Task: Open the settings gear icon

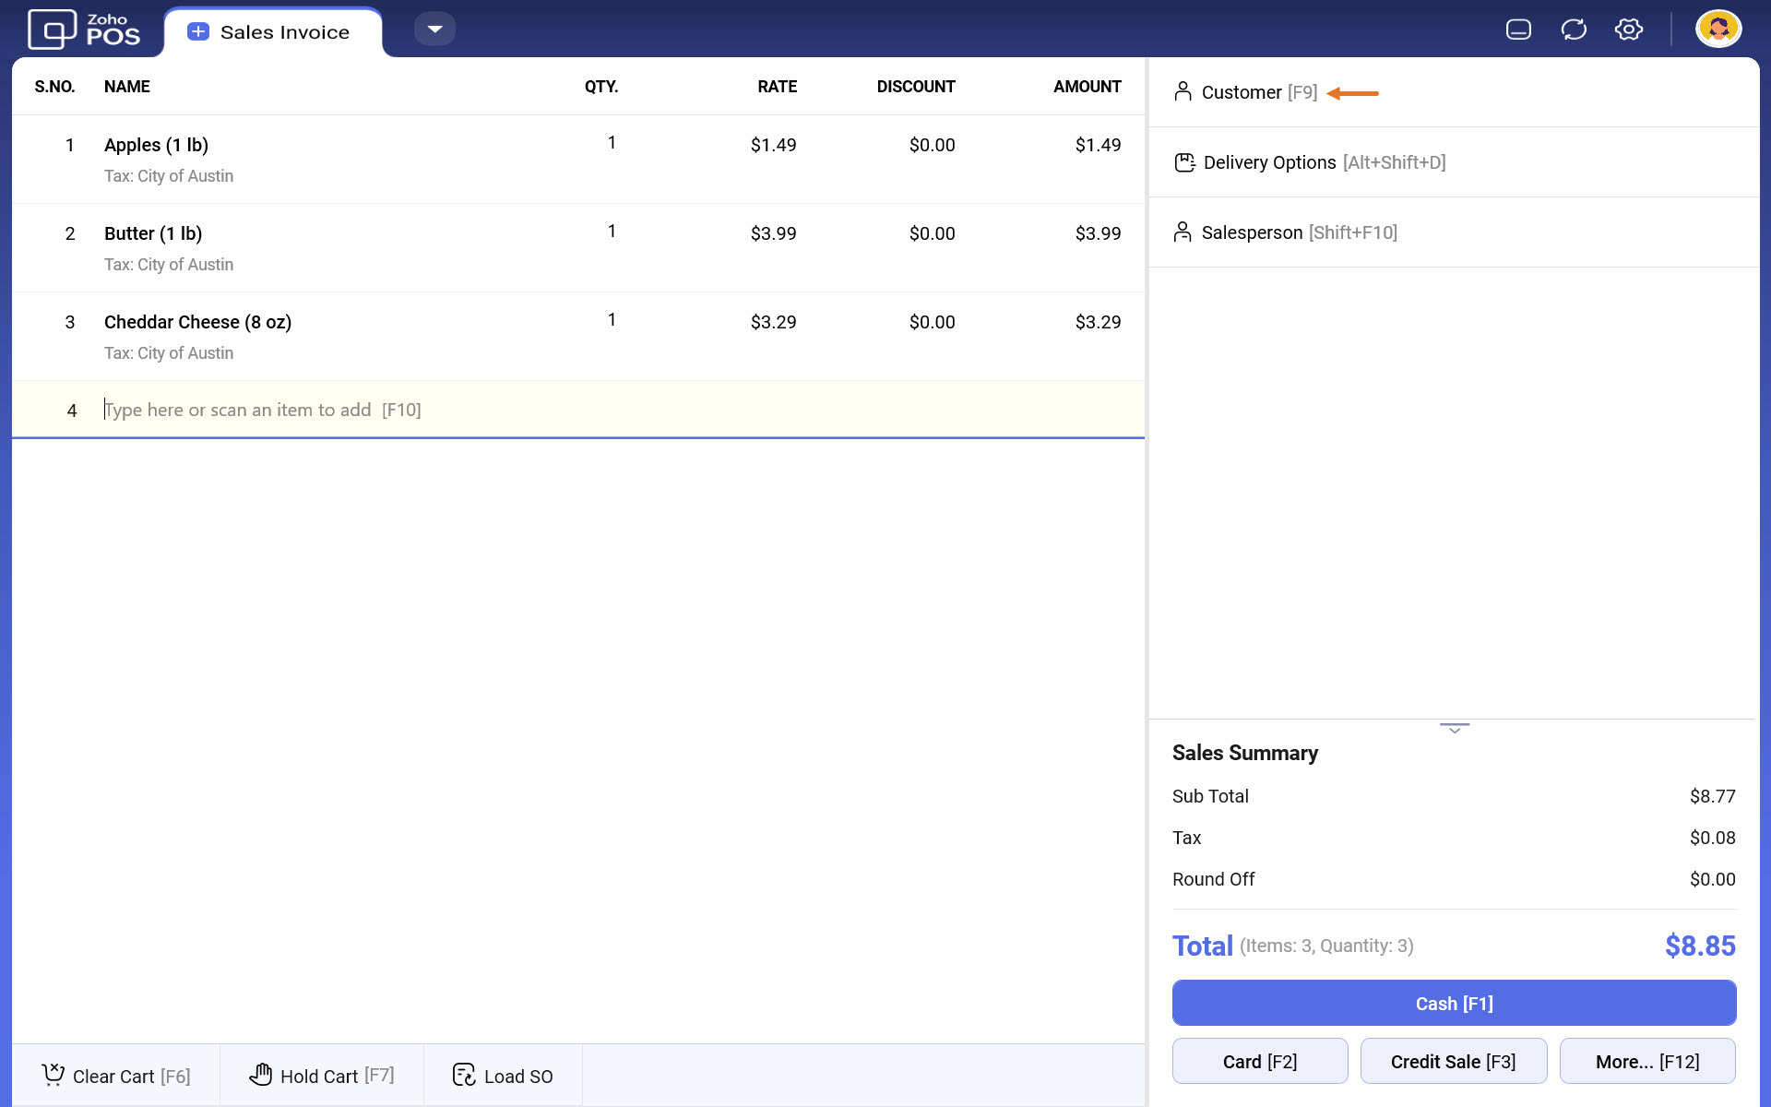Action: (x=1629, y=30)
